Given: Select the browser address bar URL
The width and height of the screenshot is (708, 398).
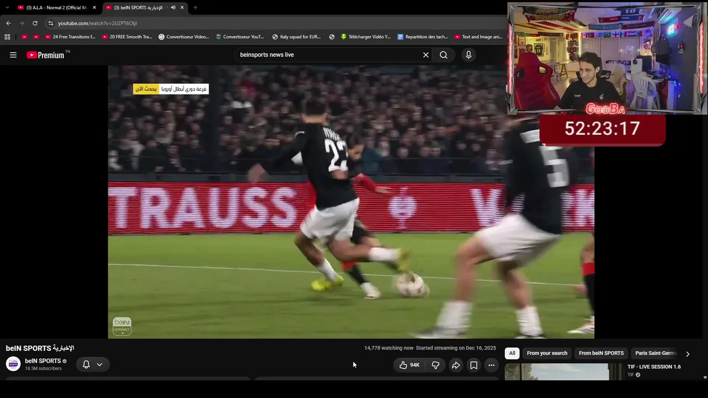Looking at the screenshot, I should pyautogui.click(x=97, y=23).
